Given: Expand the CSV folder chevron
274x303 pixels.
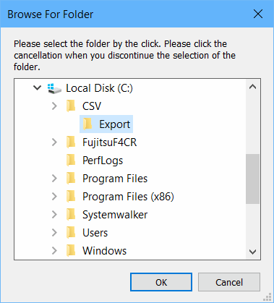Looking at the screenshot, I should (x=54, y=106).
